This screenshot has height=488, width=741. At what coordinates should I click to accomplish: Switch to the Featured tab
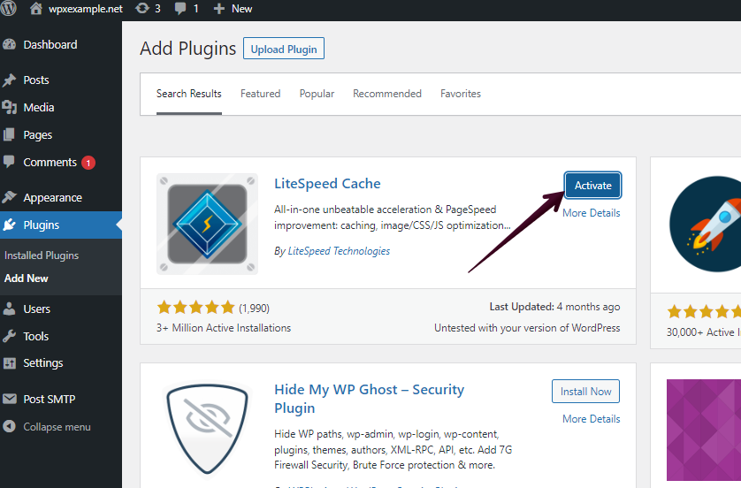coord(260,94)
